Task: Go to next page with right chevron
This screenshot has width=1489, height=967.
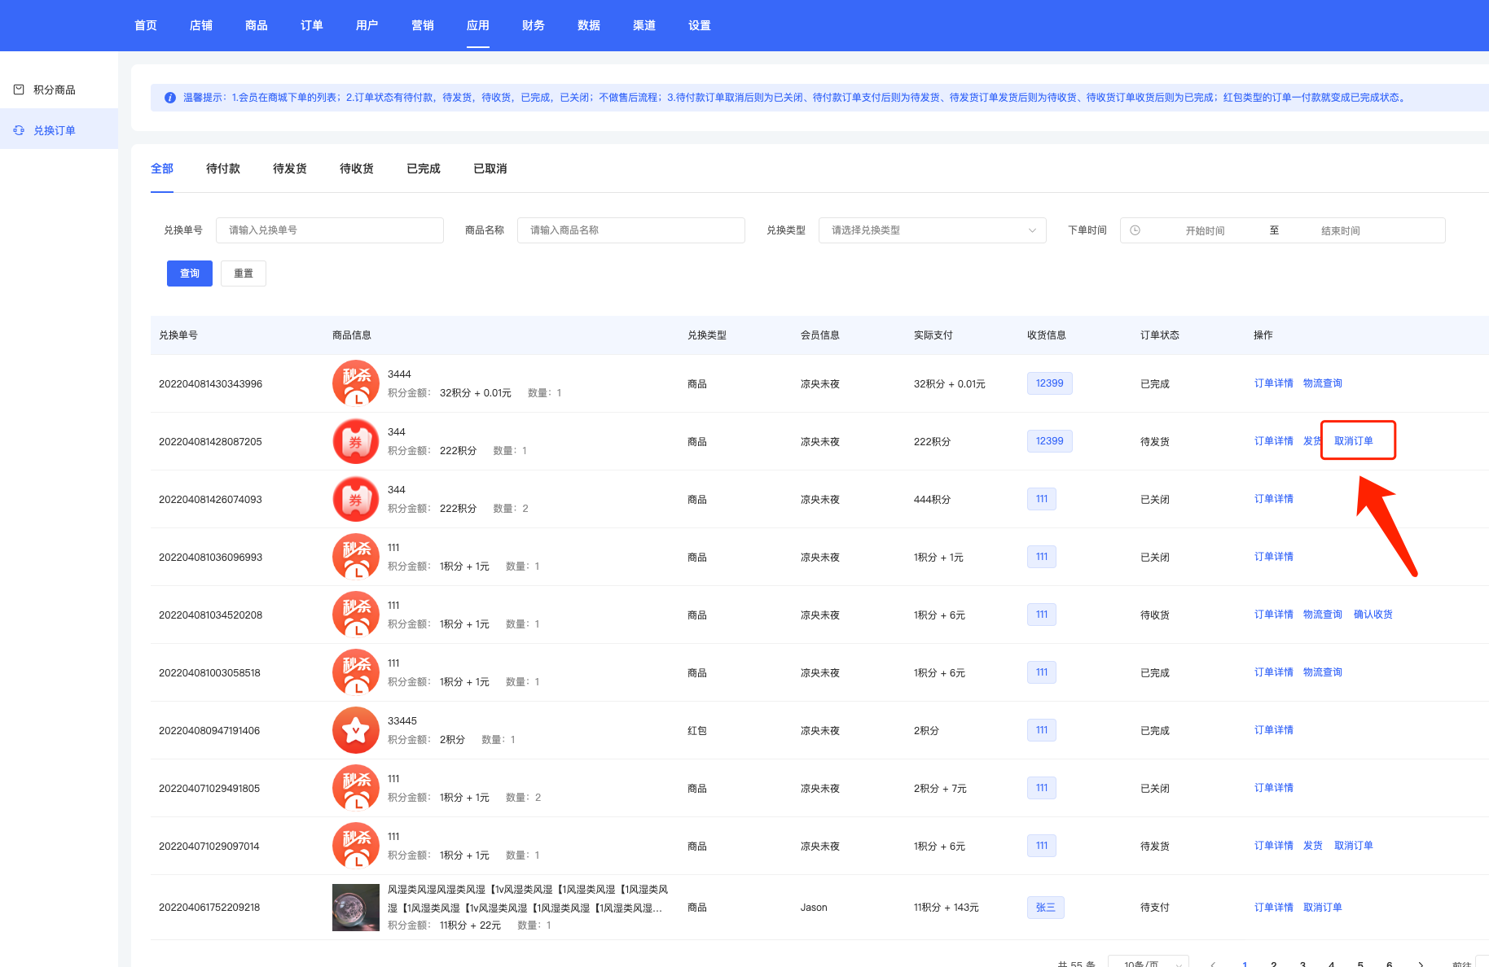Action: click(x=1421, y=964)
